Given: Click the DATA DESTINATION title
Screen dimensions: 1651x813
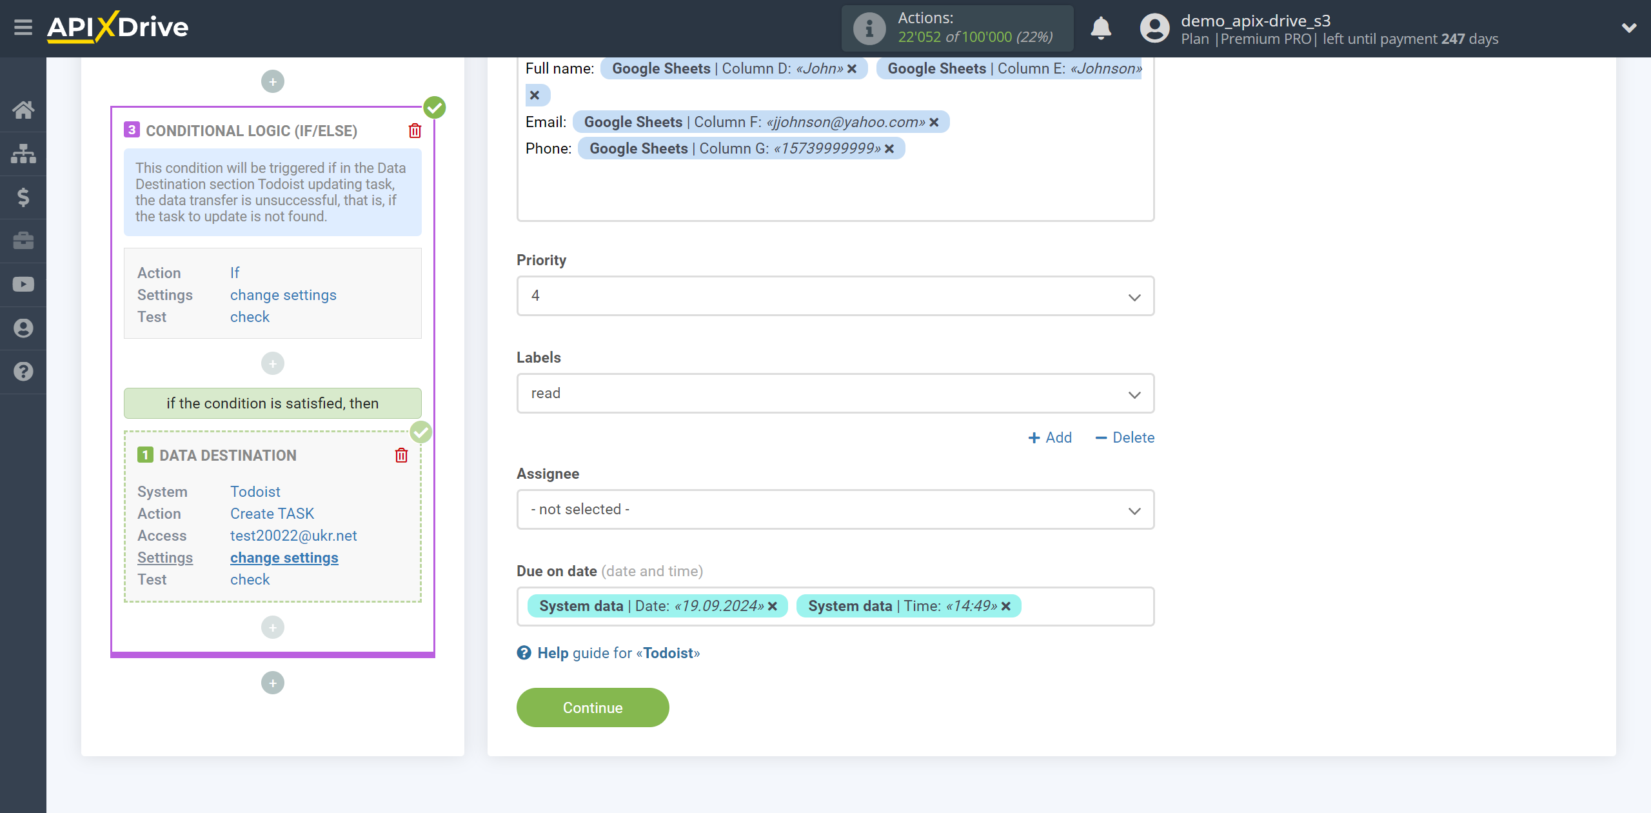Looking at the screenshot, I should pos(228,456).
